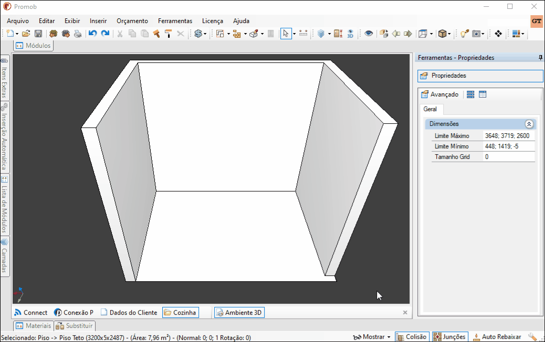
Task: Select the paint roller tool
Action: click(168, 34)
